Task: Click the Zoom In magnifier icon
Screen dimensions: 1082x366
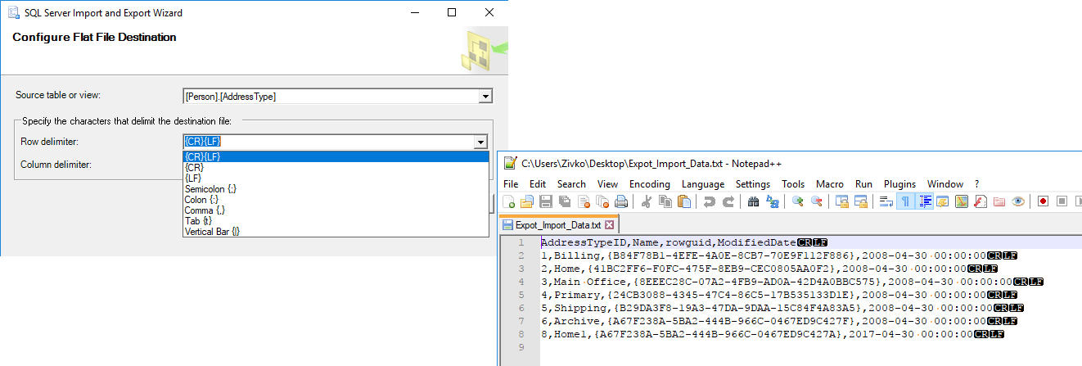Action: point(798,201)
